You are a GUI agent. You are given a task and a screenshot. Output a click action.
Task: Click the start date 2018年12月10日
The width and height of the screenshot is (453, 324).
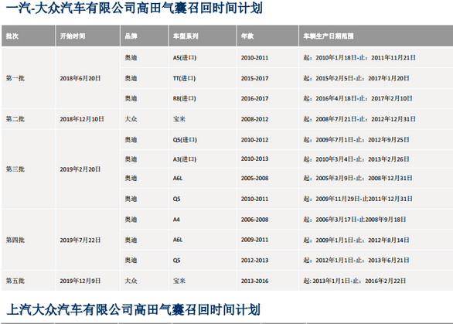tap(82, 119)
